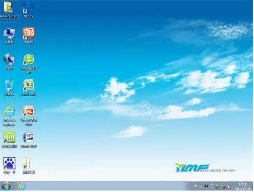This screenshot has height=192, width=254.
Task: Select the Computer desktop icon
Action: 9,36
